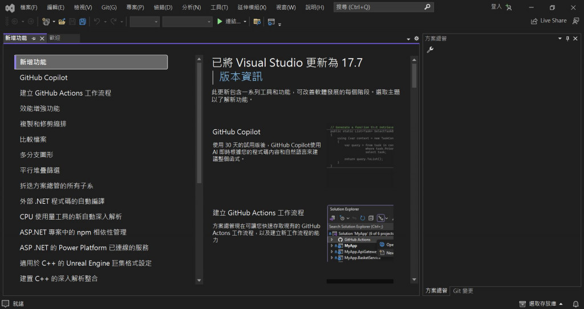Open the 方案總管 window options dropdown arrow
The height and width of the screenshot is (309, 584).
pos(560,38)
